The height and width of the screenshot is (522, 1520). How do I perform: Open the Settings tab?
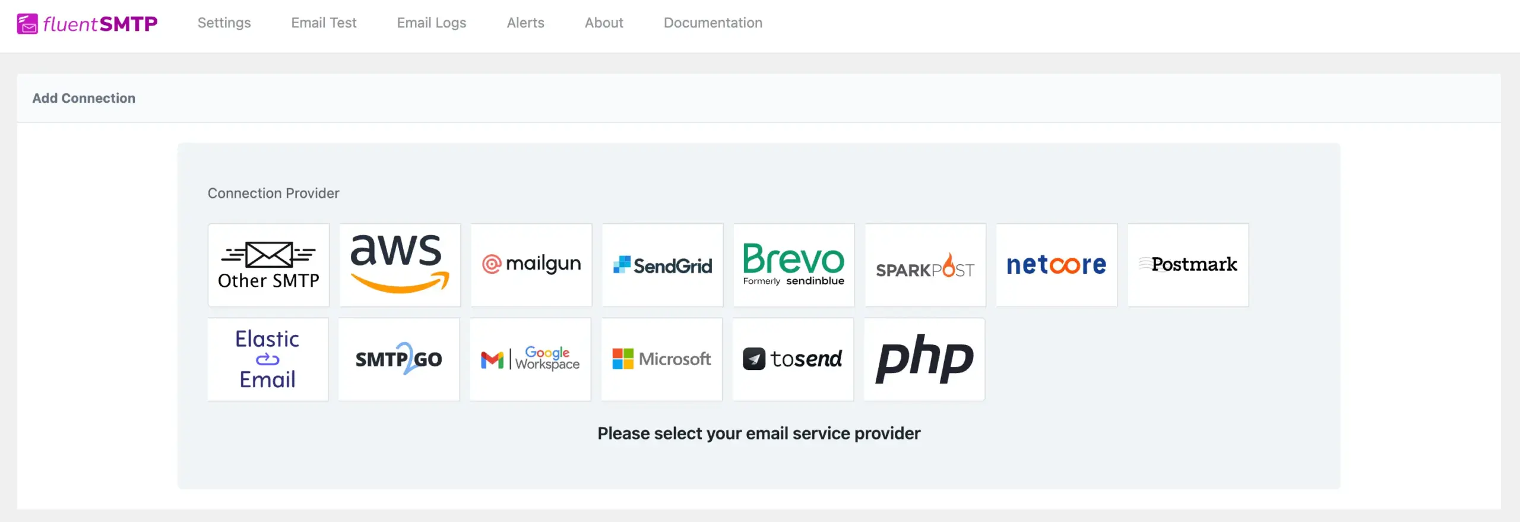tap(224, 23)
